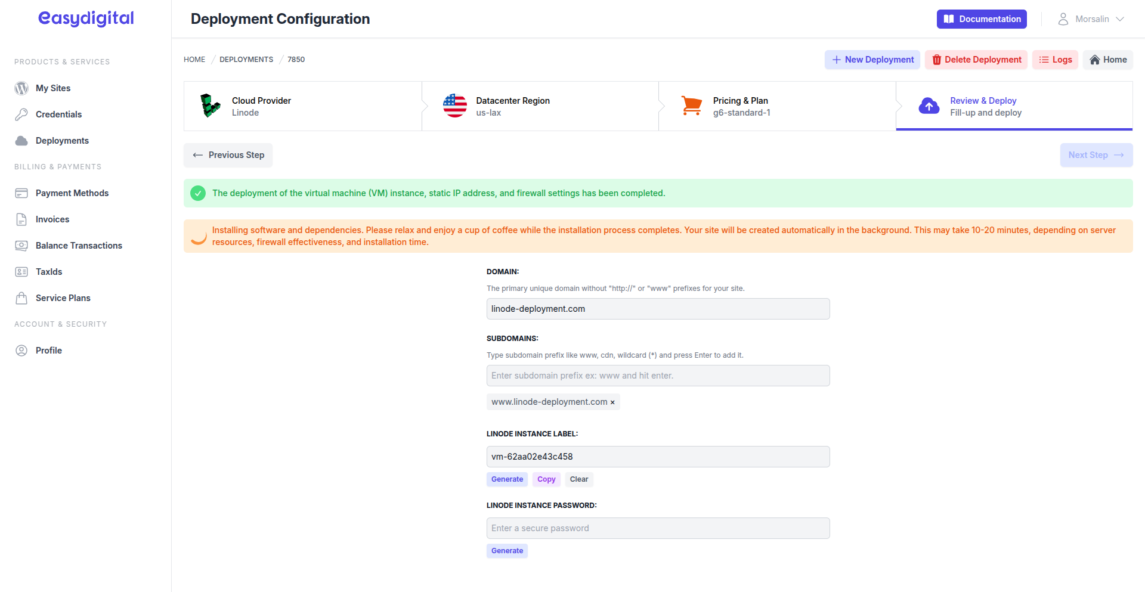Click the Logs button
1145x592 pixels.
[x=1055, y=60]
